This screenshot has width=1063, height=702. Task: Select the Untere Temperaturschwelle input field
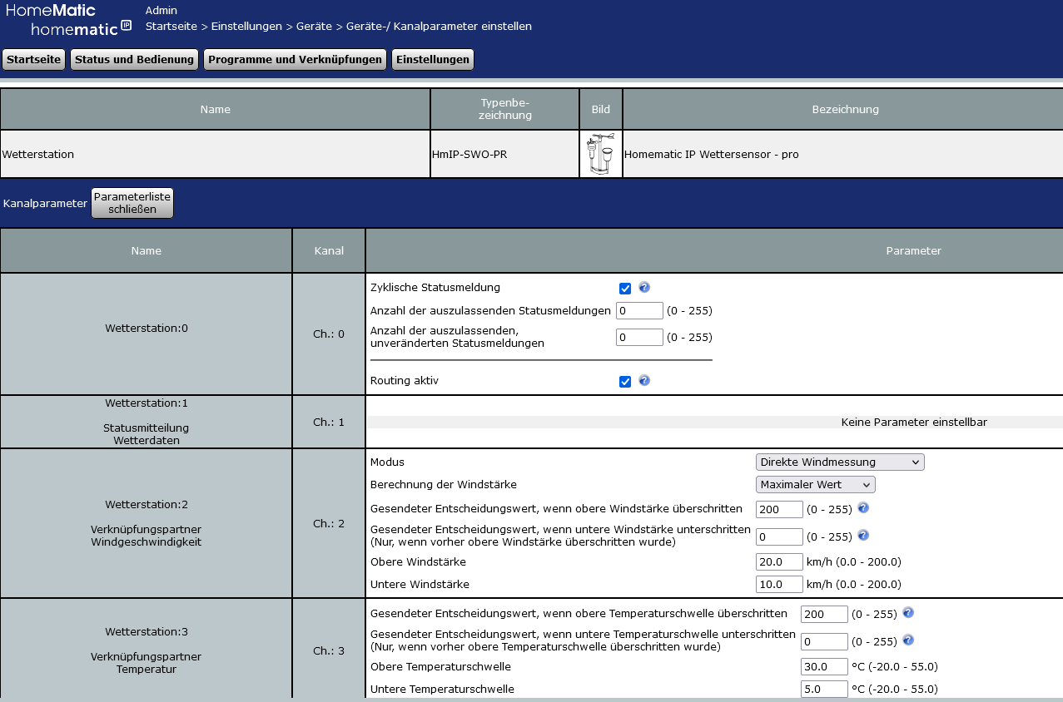(824, 689)
